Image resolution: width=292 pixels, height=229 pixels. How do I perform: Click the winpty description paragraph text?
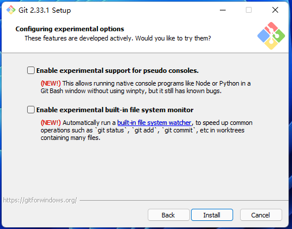click(145, 87)
